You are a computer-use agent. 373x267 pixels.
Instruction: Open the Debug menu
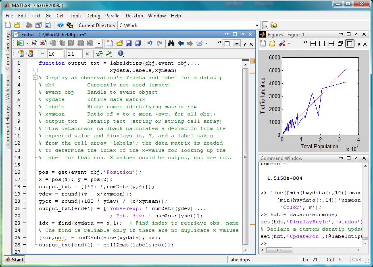point(93,16)
